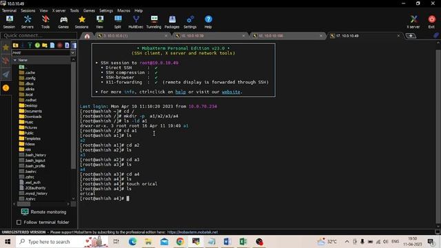The height and width of the screenshot is (248, 441).
Task: Open Microsoft Excel from the taskbar
Action: (x=243, y=242)
